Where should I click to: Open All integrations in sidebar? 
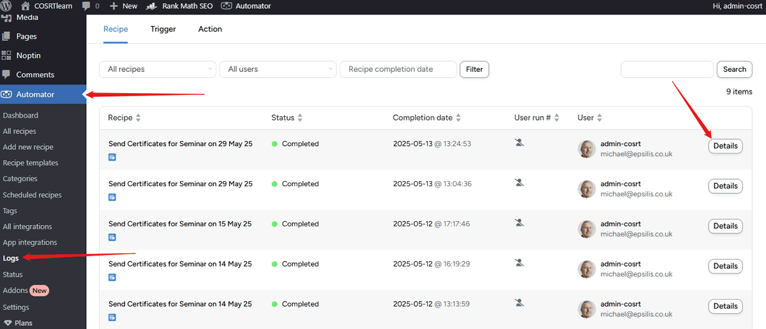[27, 227]
